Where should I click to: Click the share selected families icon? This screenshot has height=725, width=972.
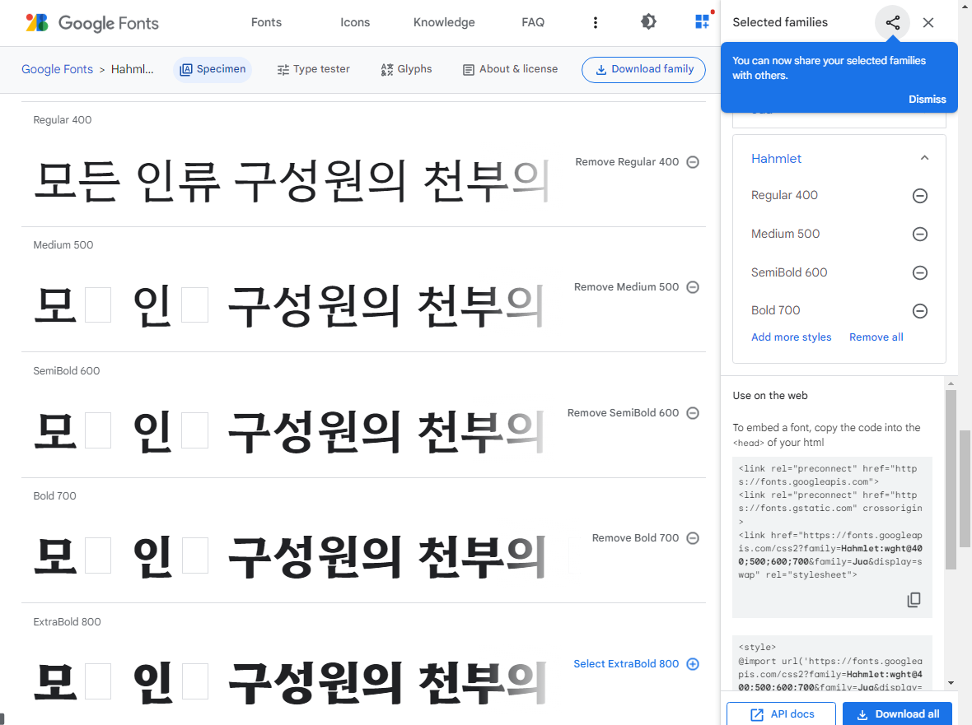(893, 23)
